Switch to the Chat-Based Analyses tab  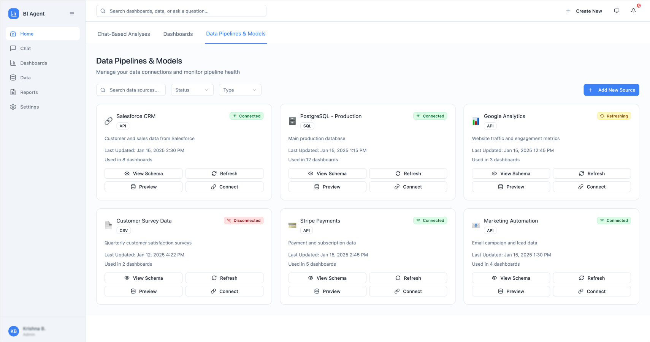(124, 34)
